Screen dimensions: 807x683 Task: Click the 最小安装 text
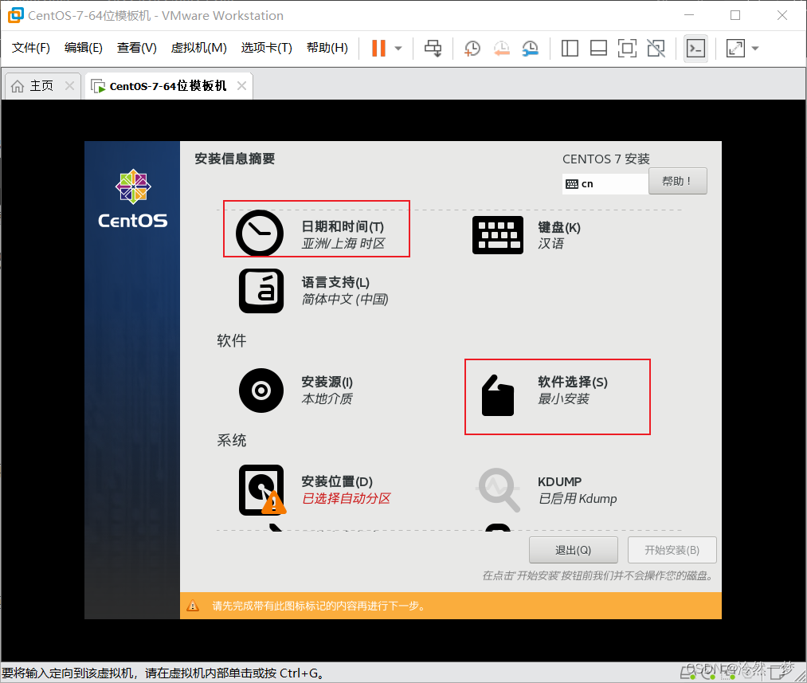563,399
